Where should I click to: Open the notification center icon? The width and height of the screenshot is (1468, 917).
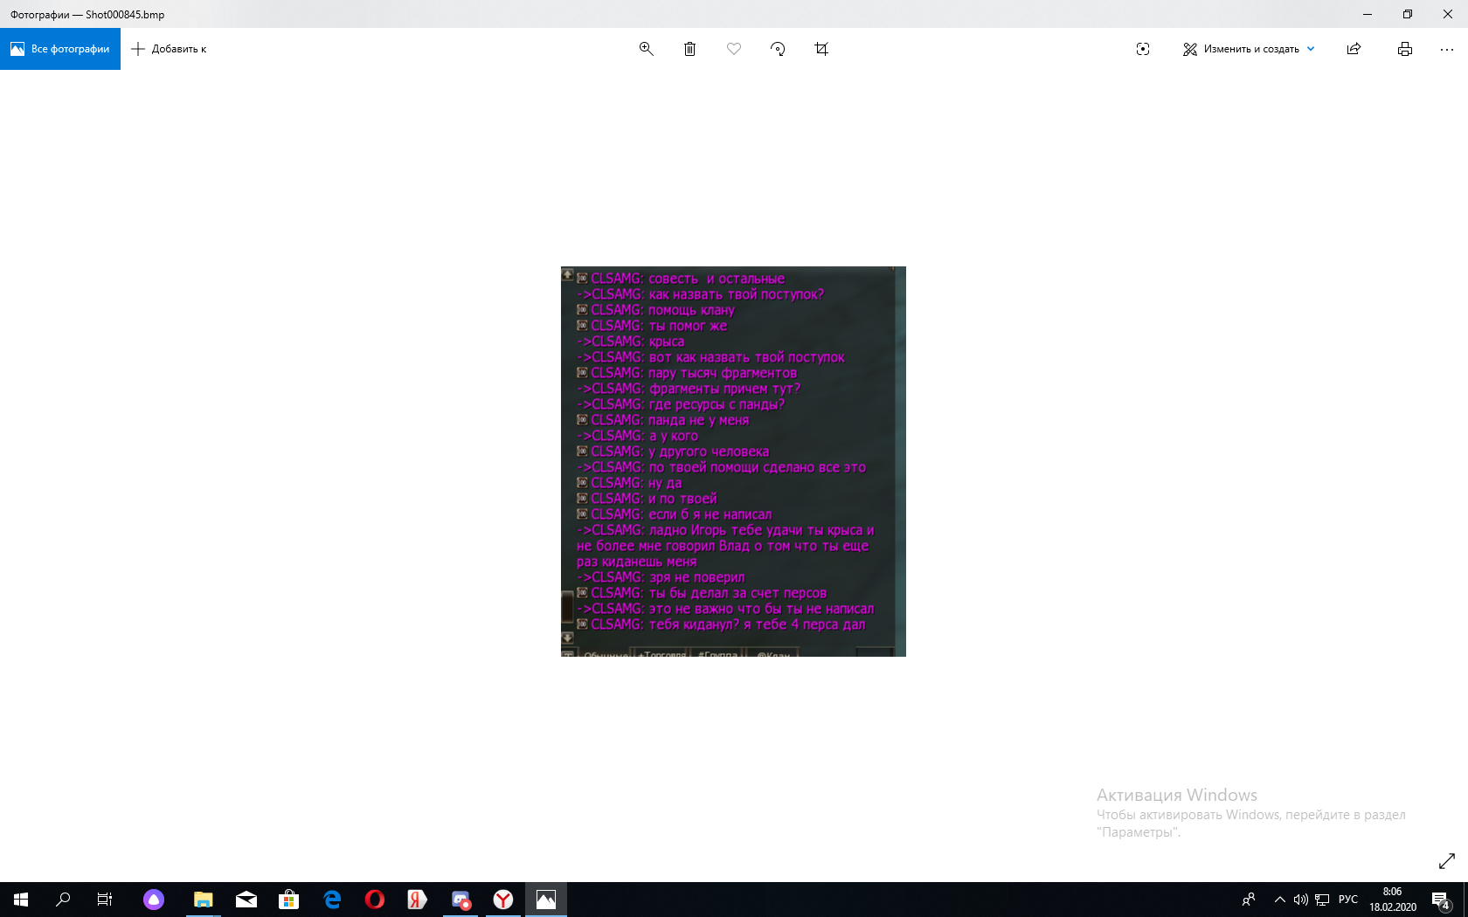pyautogui.click(x=1440, y=900)
